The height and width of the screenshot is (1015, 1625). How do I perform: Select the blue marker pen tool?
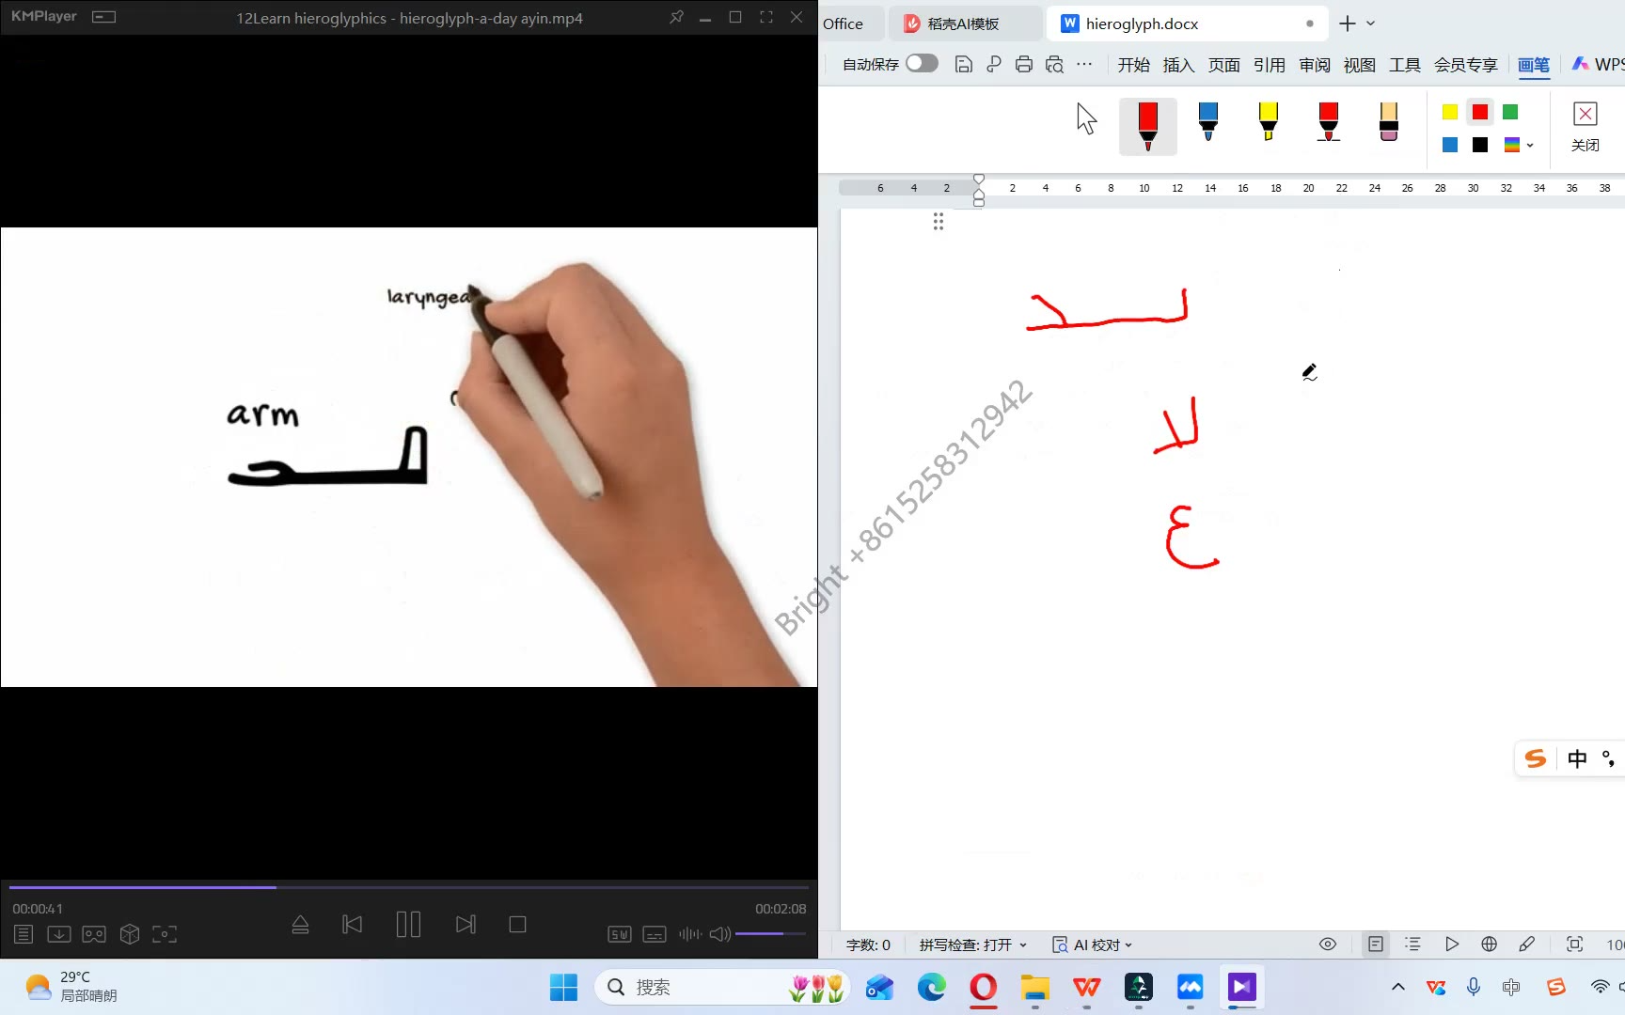tap(1207, 122)
